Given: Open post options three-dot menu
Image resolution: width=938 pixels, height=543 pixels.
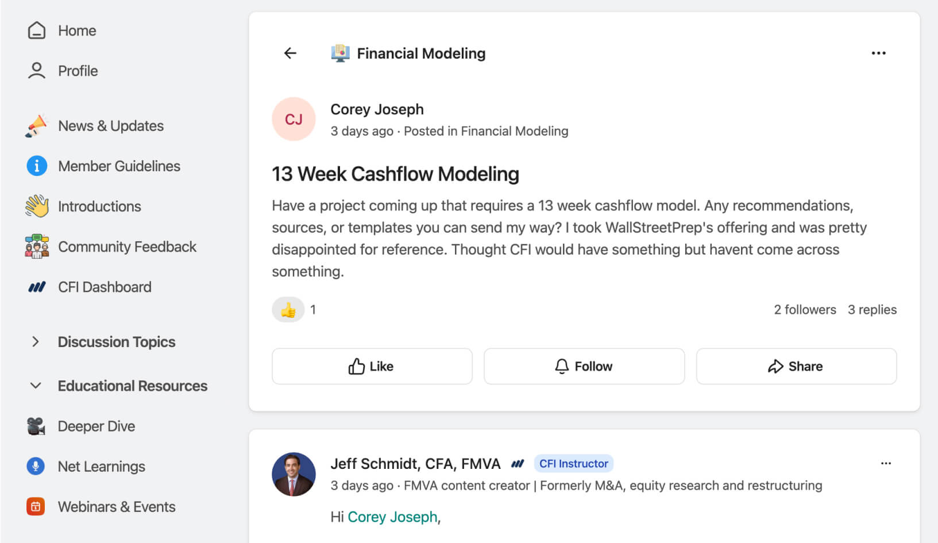Looking at the screenshot, I should tap(878, 53).
